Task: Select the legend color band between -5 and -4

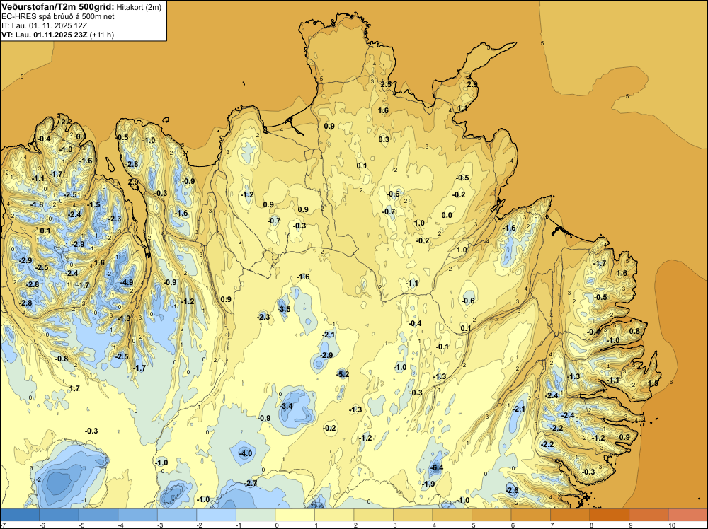Action: pyautogui.click(x=98, y=515)
